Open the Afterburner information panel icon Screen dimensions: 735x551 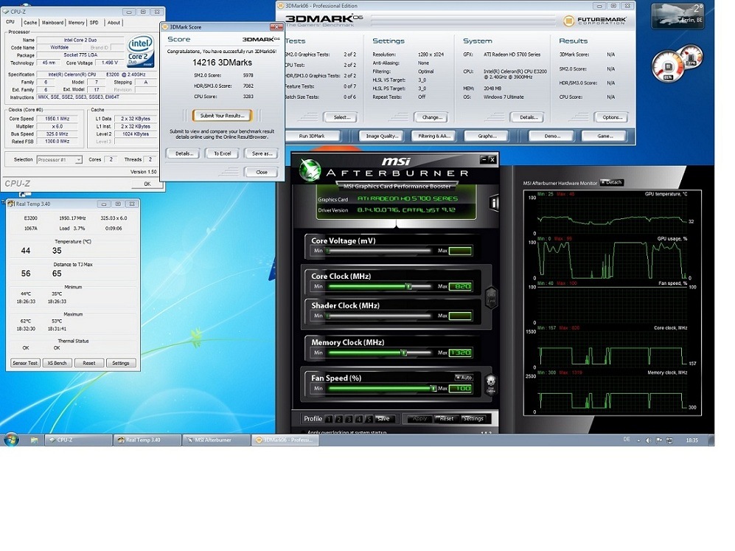pos(494,203)
